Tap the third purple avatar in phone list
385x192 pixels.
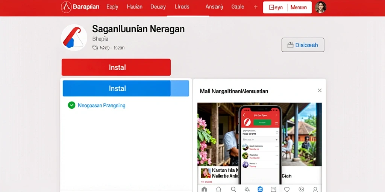coord(245,164)
